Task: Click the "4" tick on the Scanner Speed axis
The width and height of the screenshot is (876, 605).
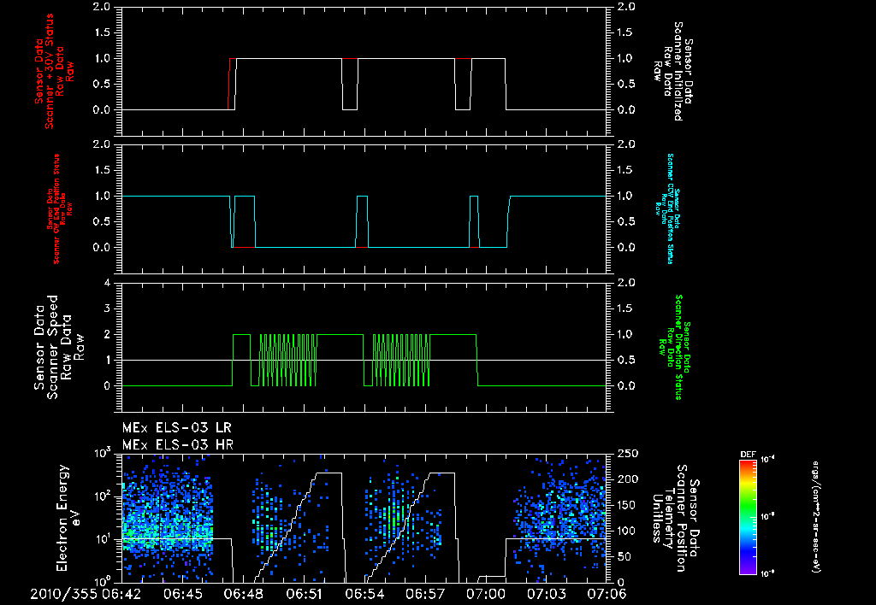Action: 107,283
